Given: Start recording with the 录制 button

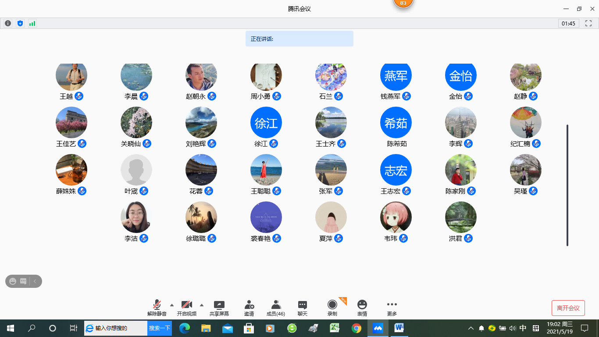Looking at the screenshot, I should click(332, 308).
